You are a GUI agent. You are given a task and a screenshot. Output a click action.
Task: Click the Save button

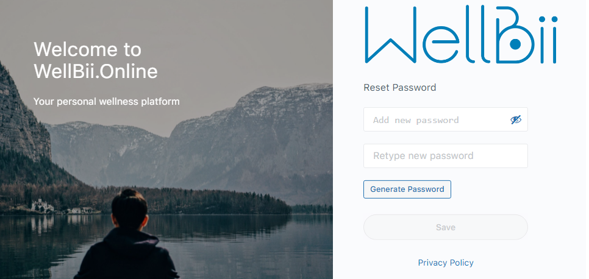click(x=446, y=227)
